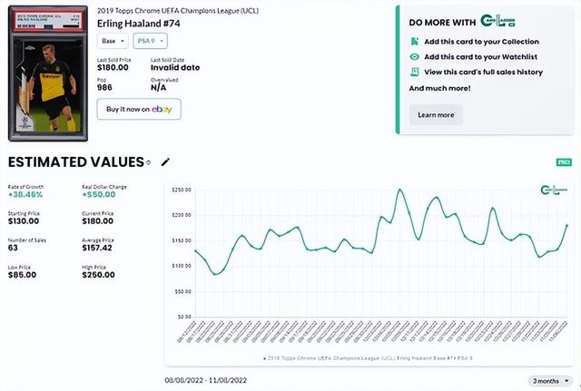Viewport: 581px width, 391px height.
Task: Click the add-to-Collection card icon
Action: point(414,42)
